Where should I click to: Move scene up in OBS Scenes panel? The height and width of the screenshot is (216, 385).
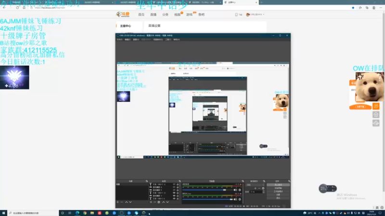click(127, 202)
